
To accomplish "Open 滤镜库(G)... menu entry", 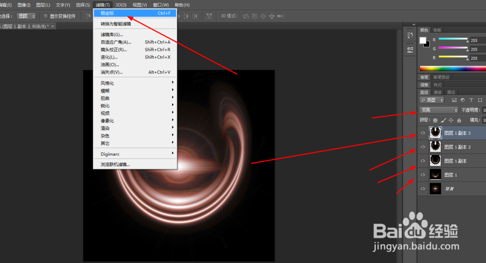I will coord(135,34).
